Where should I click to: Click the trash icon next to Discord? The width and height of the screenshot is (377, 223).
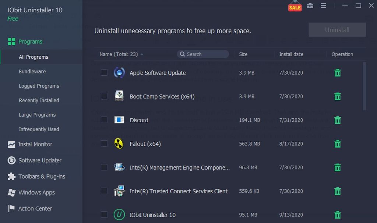(x=337, y=120)
